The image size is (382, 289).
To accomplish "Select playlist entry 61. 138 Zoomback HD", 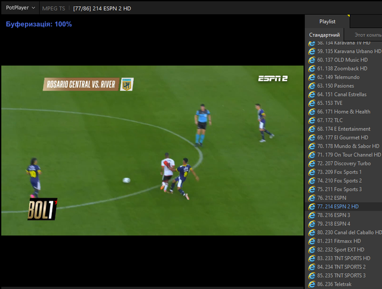I will point(344,69).
